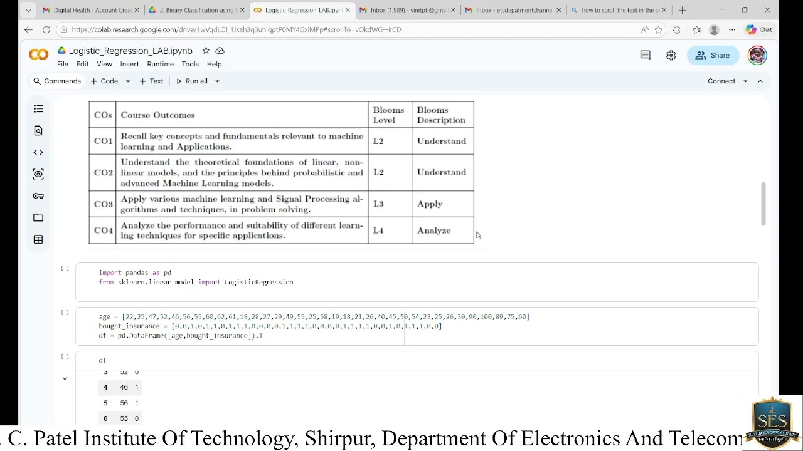Click in the bought_insurance code line
The width and height of the screenshot is (803, 451).
point(270,326)
